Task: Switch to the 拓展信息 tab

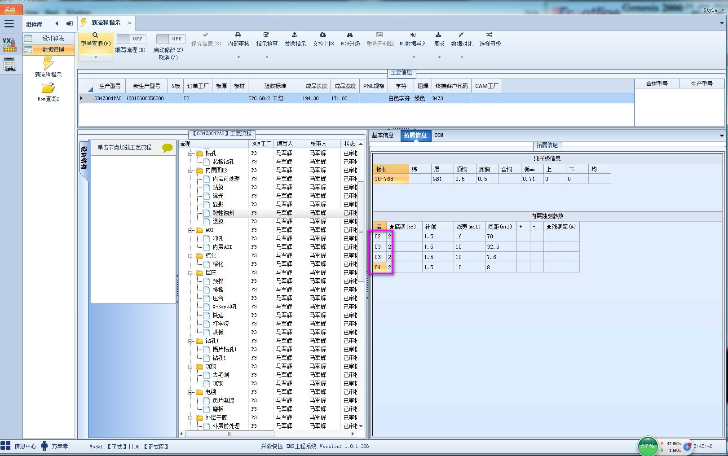Action: coord(415,136)
